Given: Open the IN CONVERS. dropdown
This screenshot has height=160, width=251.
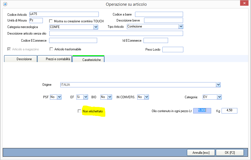Looking at the screenshot, I should click(147, 97).
